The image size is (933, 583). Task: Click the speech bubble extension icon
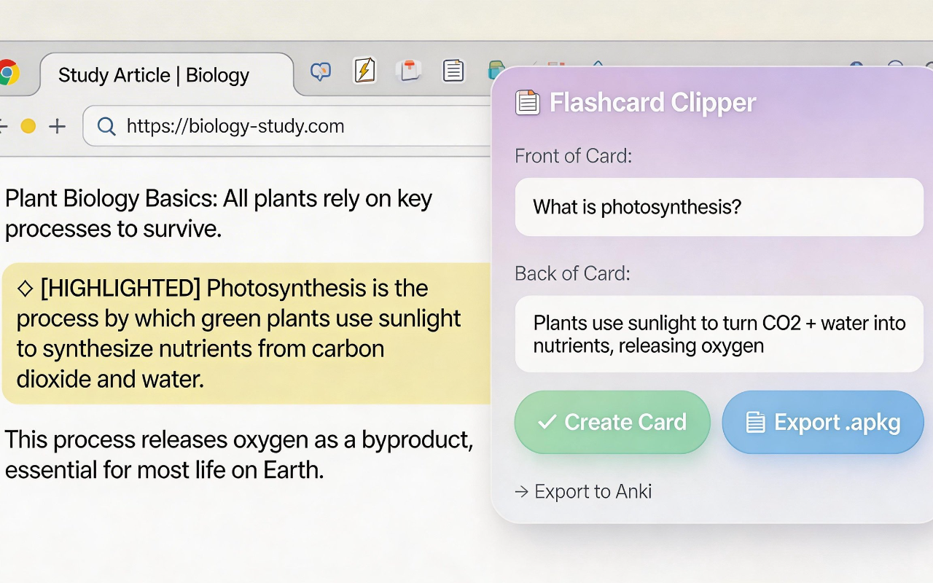[x=320, y=71]
